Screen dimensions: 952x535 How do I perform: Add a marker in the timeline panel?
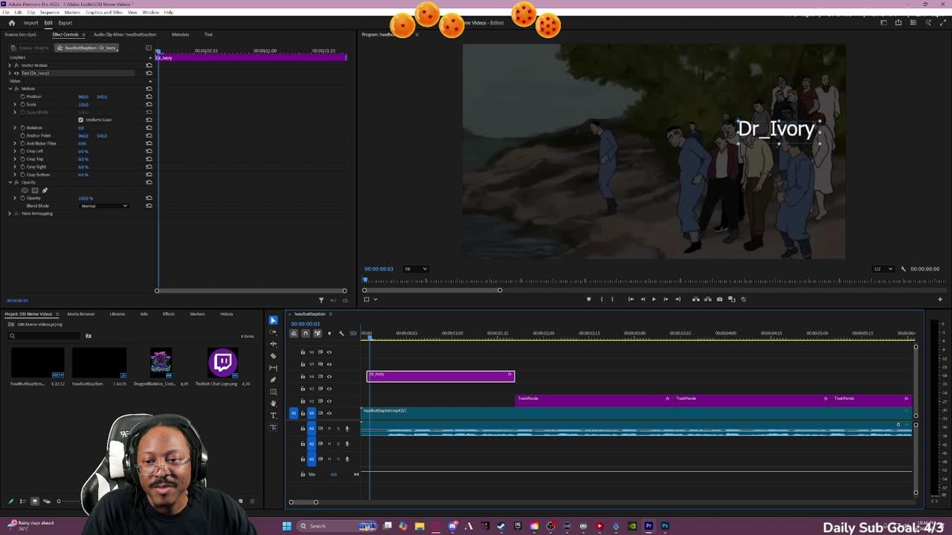pos(329,333)
